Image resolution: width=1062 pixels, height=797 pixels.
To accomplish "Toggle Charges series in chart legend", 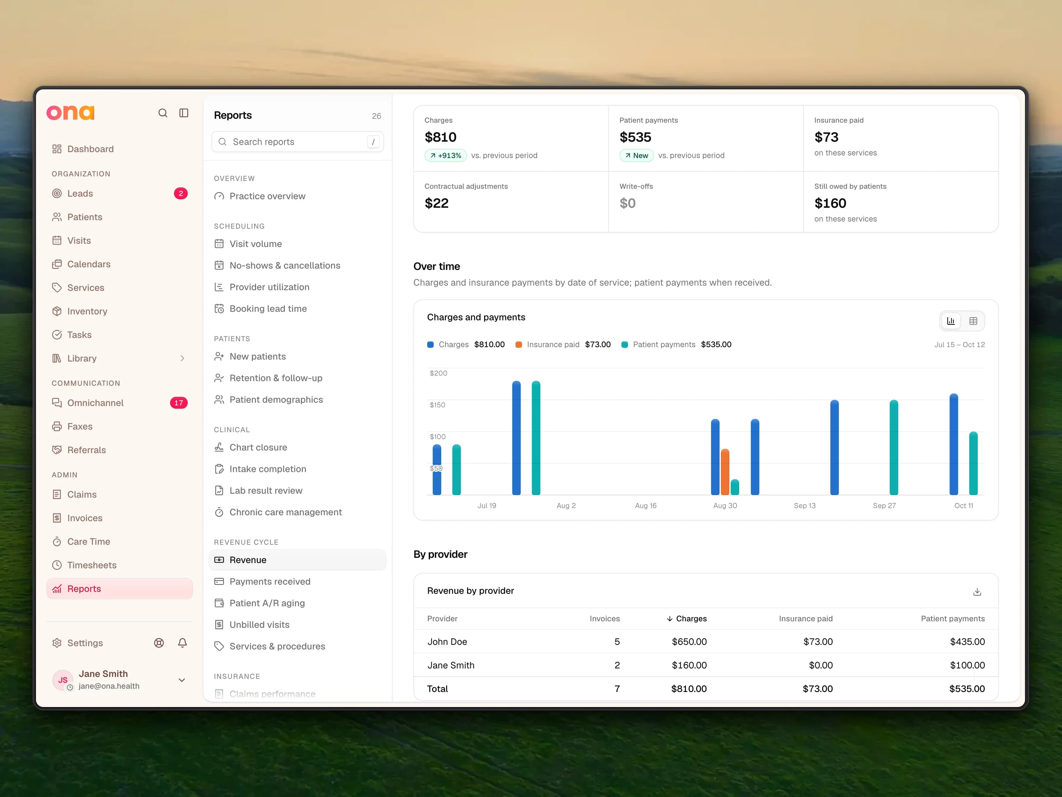I will 466,345.
